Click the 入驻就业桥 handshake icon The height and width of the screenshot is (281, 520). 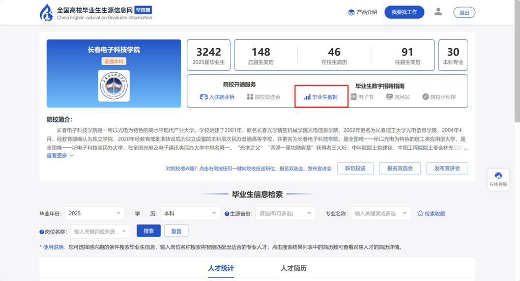point(204,97)
